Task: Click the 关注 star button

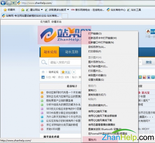Action: 66,72
